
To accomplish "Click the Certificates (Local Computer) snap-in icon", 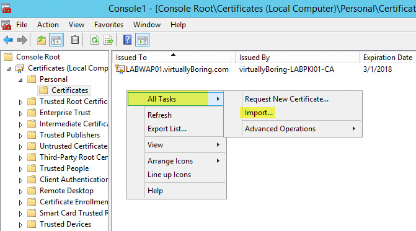I will click(20, 68).
